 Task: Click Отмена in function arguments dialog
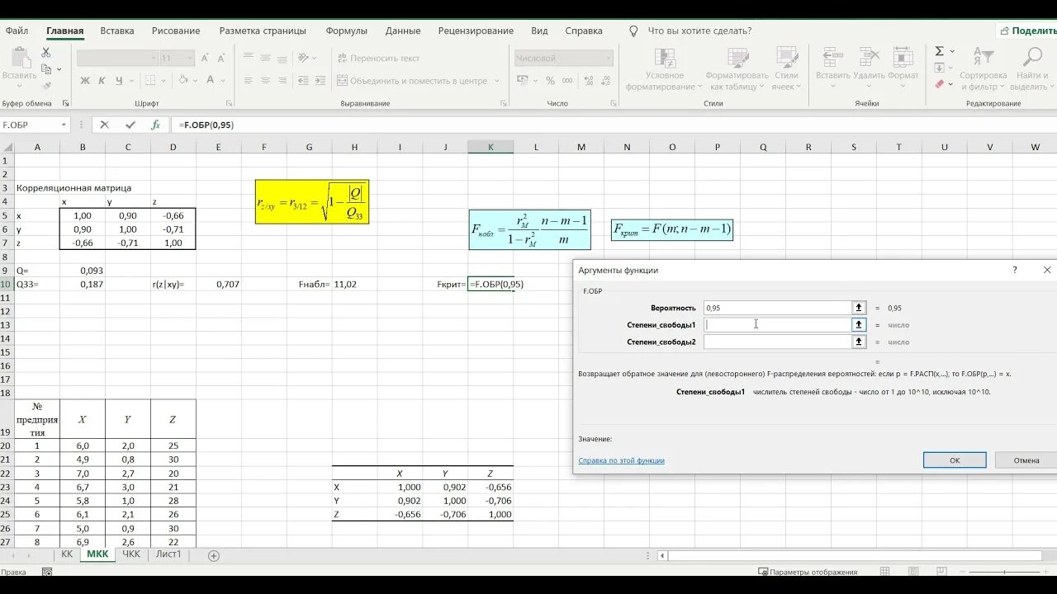1026,460
